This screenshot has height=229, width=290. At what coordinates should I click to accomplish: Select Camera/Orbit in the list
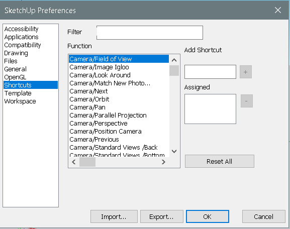pos(119,99)
